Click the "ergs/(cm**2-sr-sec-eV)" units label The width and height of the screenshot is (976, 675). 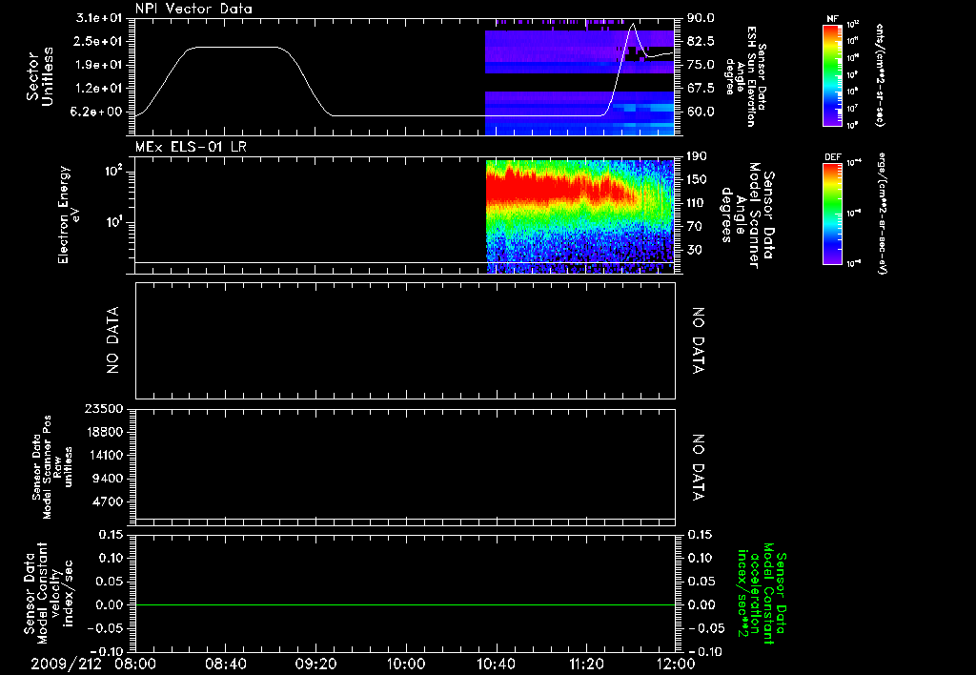882,214
